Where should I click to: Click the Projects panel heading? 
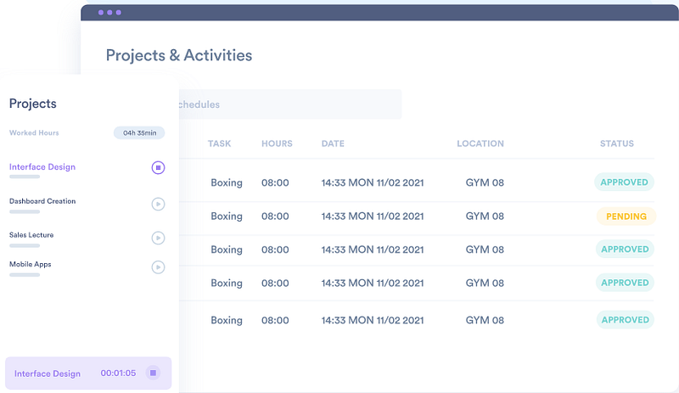(x=33, y=104)
